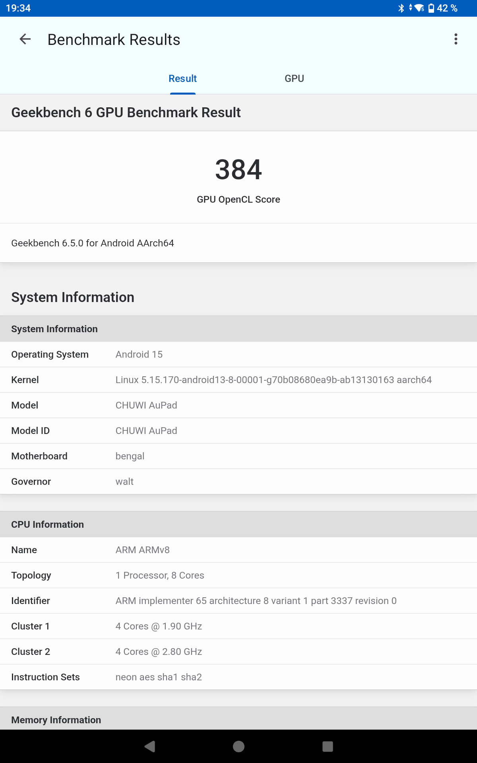Tap 4 Cores @ 2.80 GHz value
The width and height of the screenshot is (477, 763).
point(159,652)
